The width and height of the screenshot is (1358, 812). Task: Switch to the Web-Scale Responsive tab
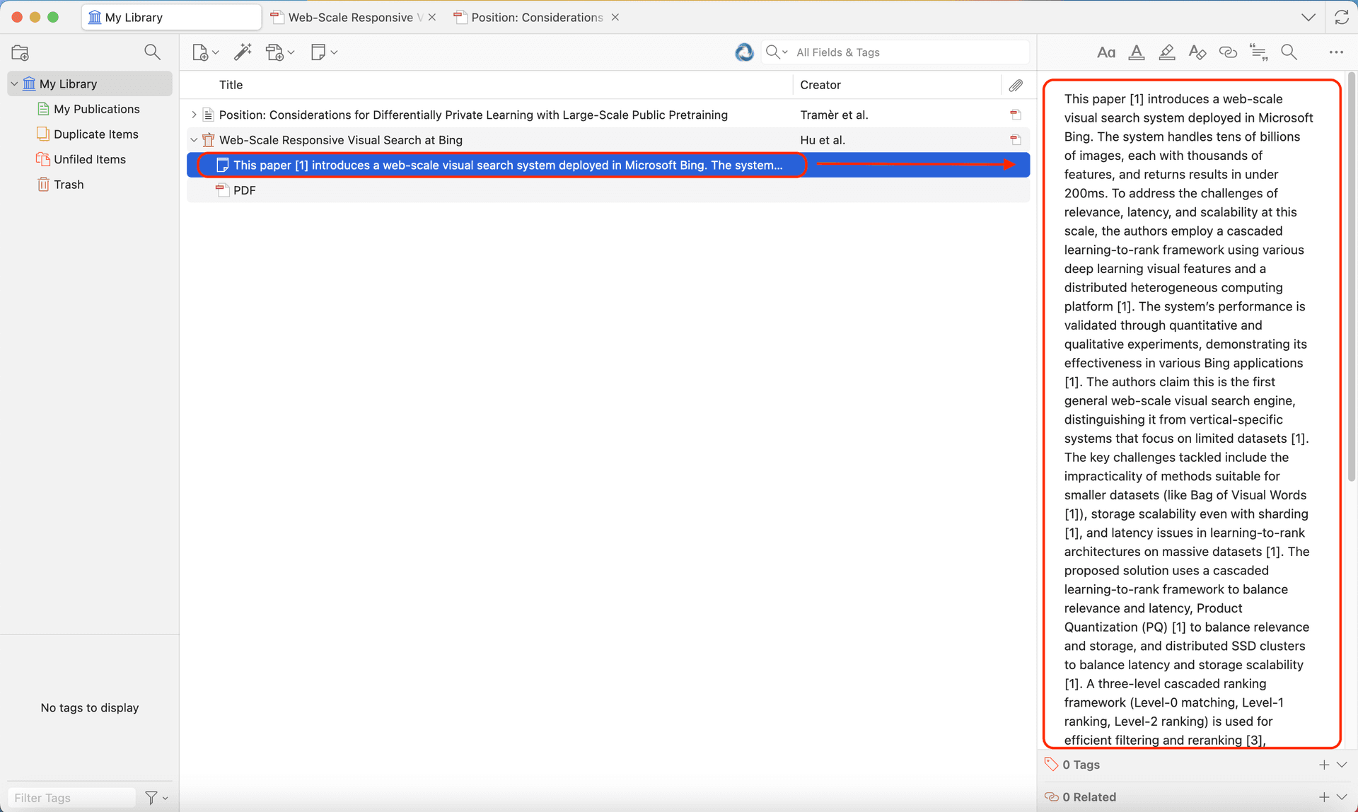350,17
